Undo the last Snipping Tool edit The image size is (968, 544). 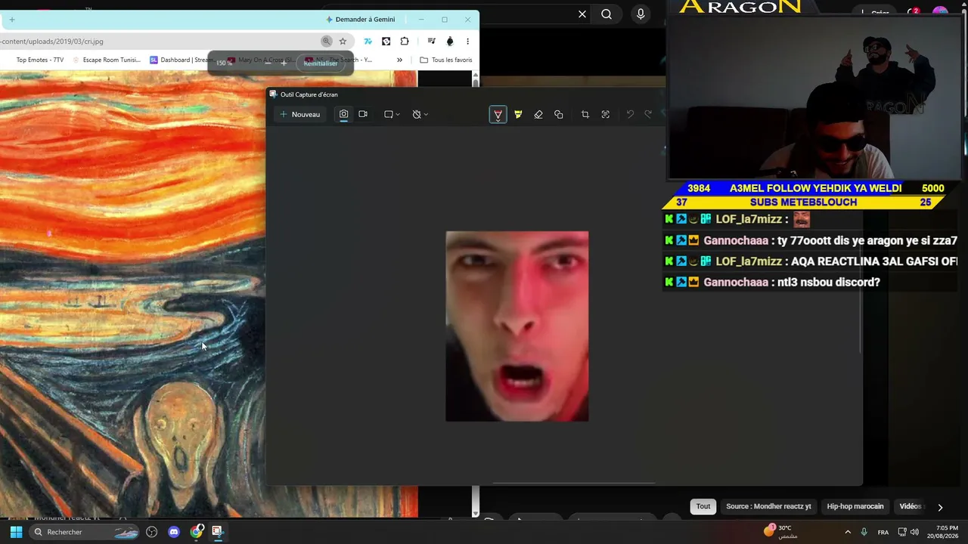(630, 114)
